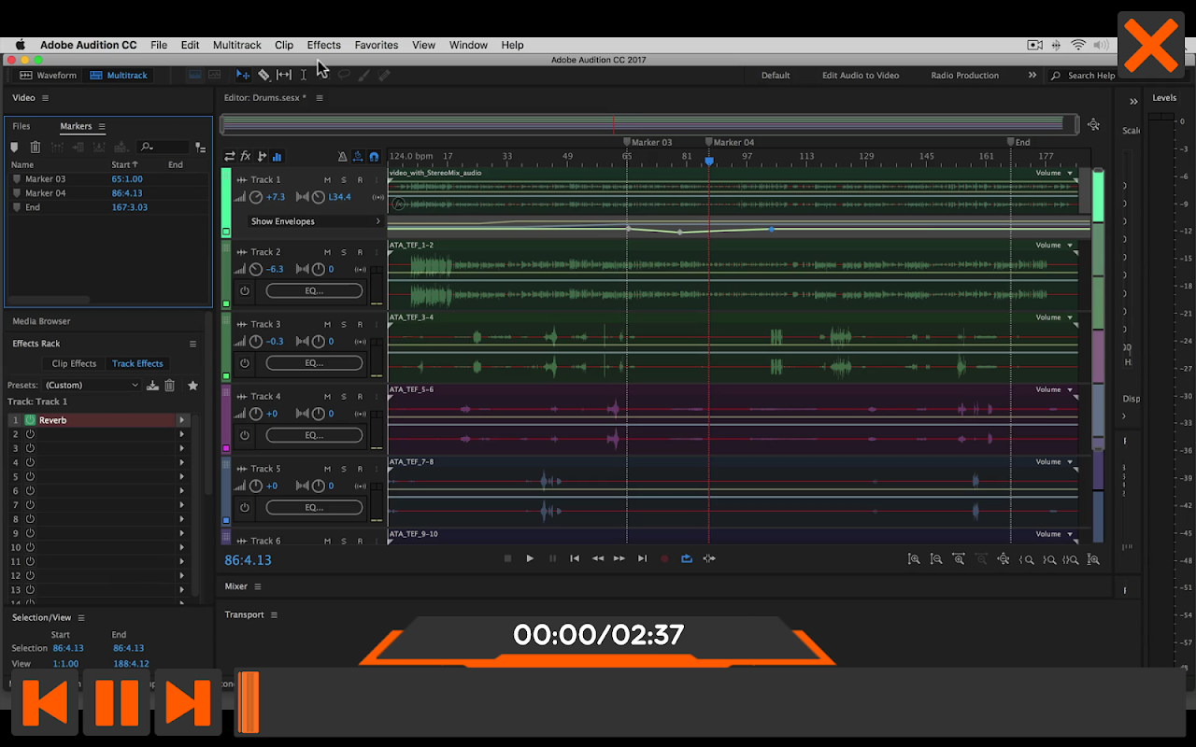Click the Stop button in the transport
Screen dimensions: 1196x747
pos(507,558)
